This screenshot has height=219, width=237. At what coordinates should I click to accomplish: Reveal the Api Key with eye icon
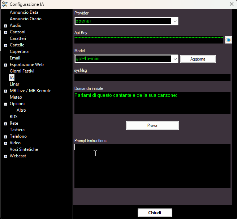pyautogui.click(x=228, y=40)
